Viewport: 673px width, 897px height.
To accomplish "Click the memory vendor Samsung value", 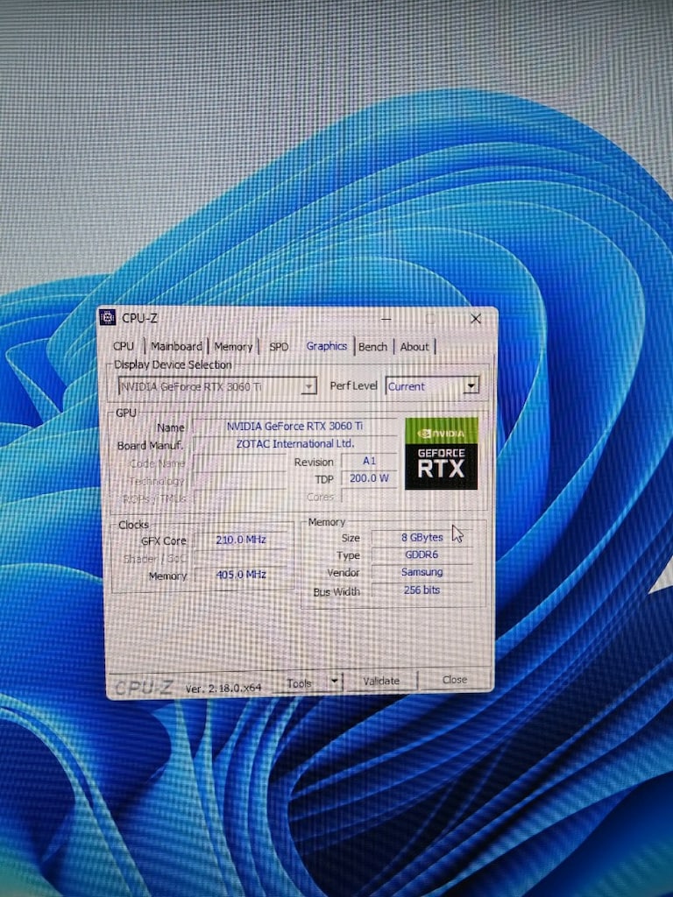I will pyautogui.click(x=422, y=571).
